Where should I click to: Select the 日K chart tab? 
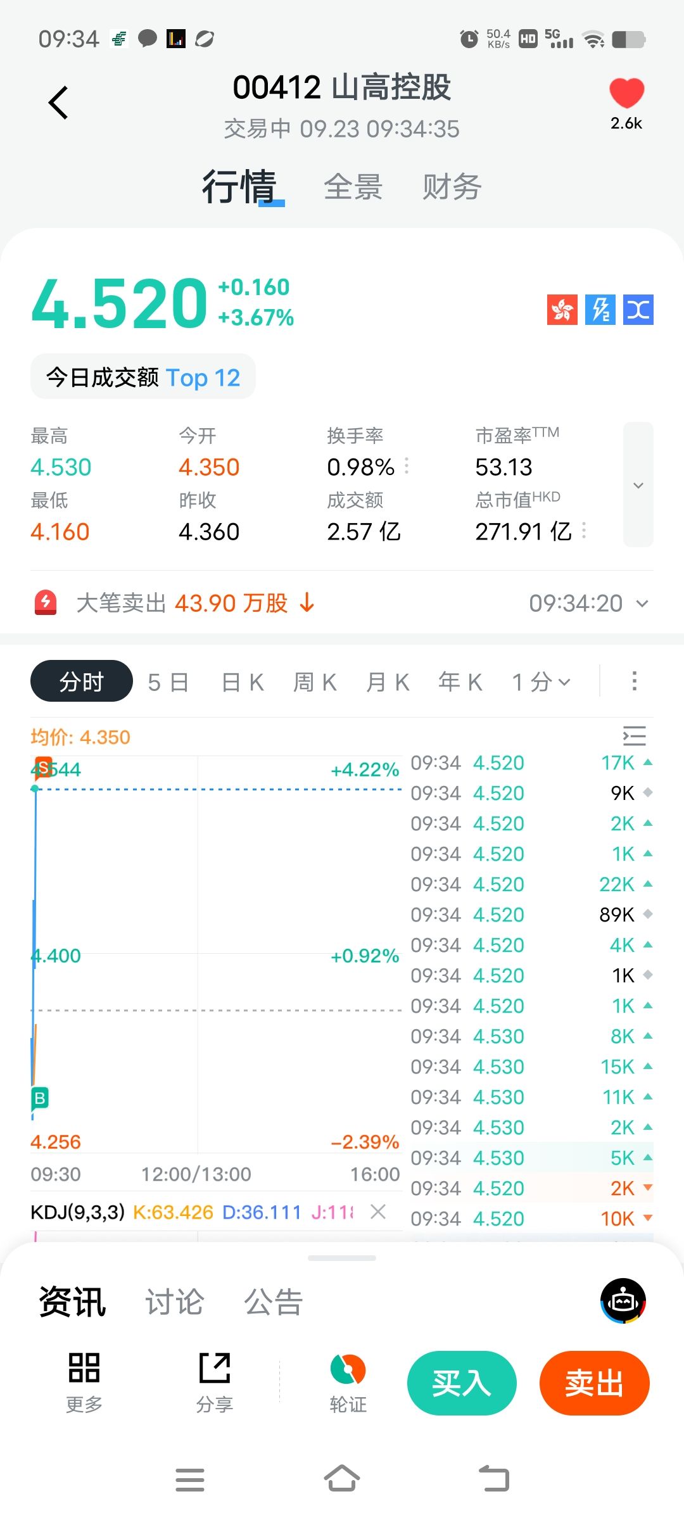tap(243, 682)
